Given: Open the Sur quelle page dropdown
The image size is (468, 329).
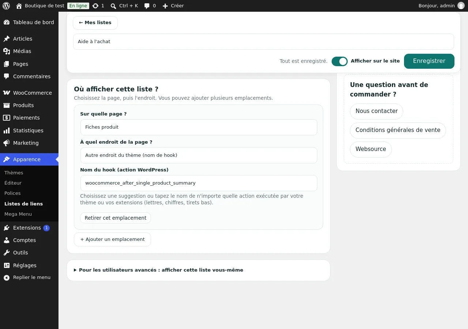Looking at the screenshot, I should [x=199, y=127].
